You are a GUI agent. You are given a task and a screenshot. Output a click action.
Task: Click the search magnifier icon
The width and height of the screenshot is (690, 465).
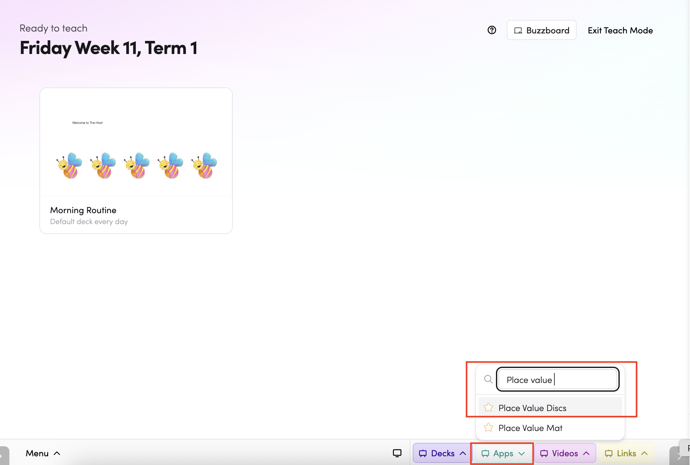tap(488, 379)
